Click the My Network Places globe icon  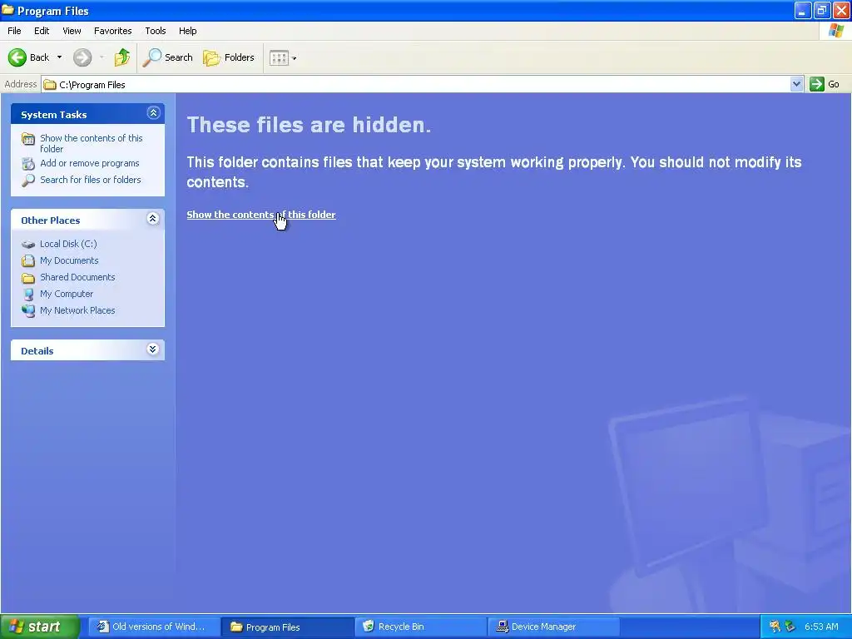(x=28, y=311)
